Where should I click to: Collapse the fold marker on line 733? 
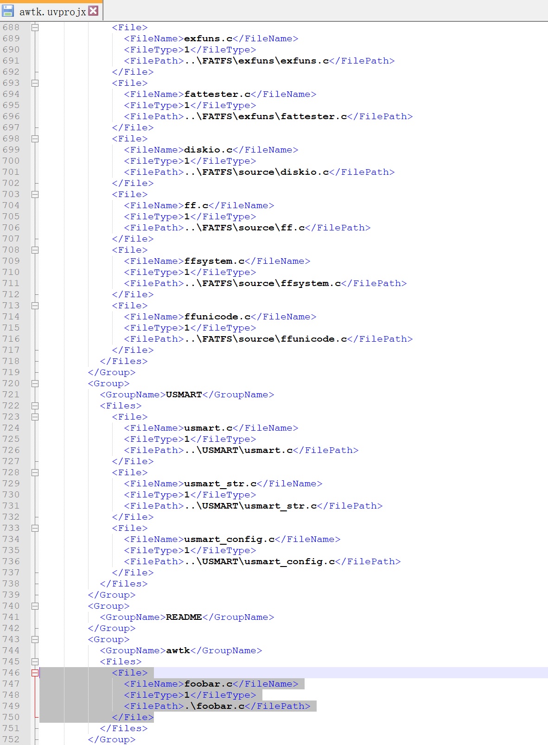pos(35,528)
